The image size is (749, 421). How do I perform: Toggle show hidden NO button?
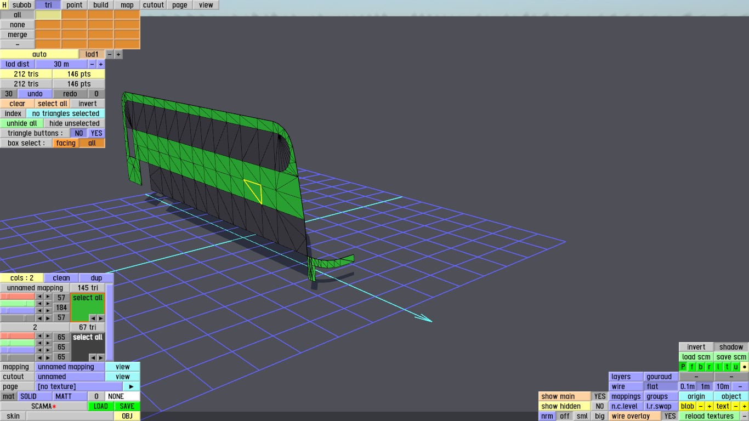[x=600, y=406]
